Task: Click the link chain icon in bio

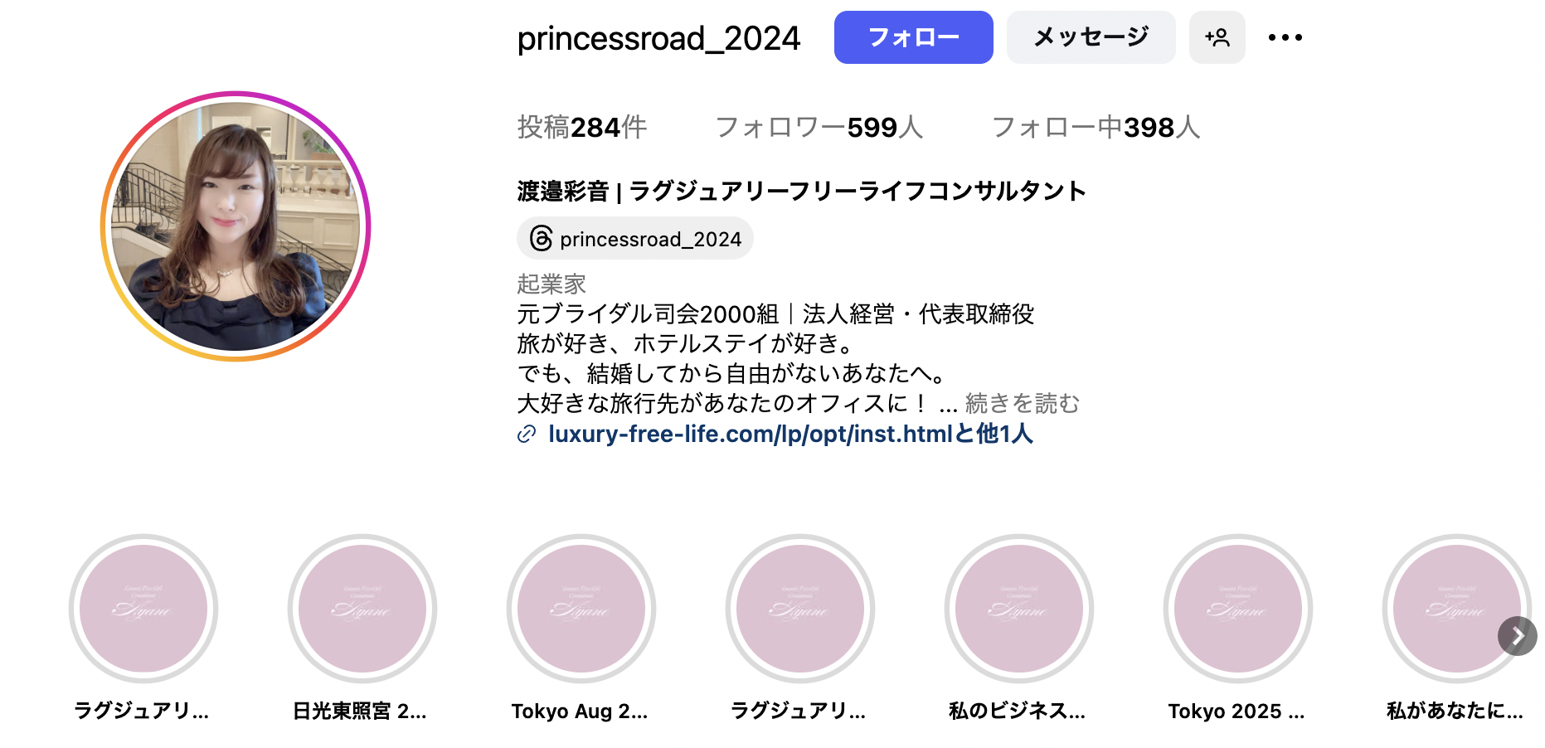Action: [527, 434]
